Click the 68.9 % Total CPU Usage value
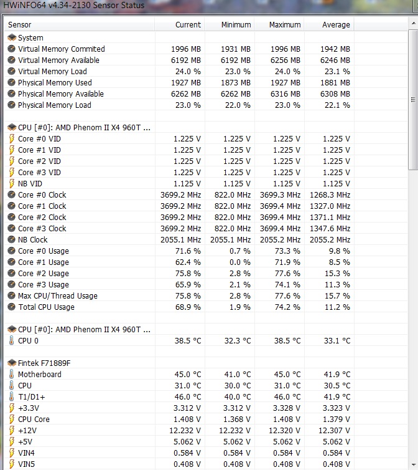This screenshot has width=418, height=470. 188,307
